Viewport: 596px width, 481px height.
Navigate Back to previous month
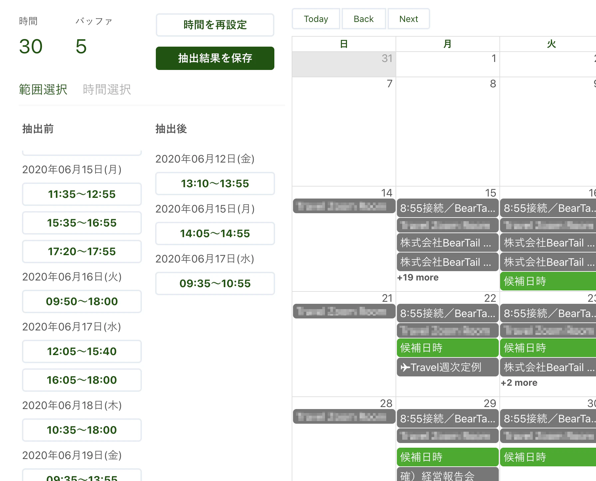[x=364, y=19]
